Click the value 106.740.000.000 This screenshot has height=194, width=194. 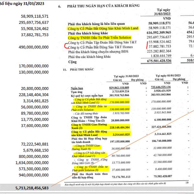click(162, 141)
